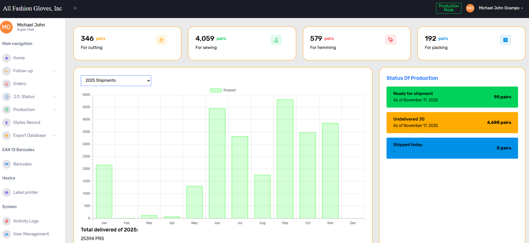Click the Undelivered JO status card
This screenshot has width=529, height=243.
(452, 123)
